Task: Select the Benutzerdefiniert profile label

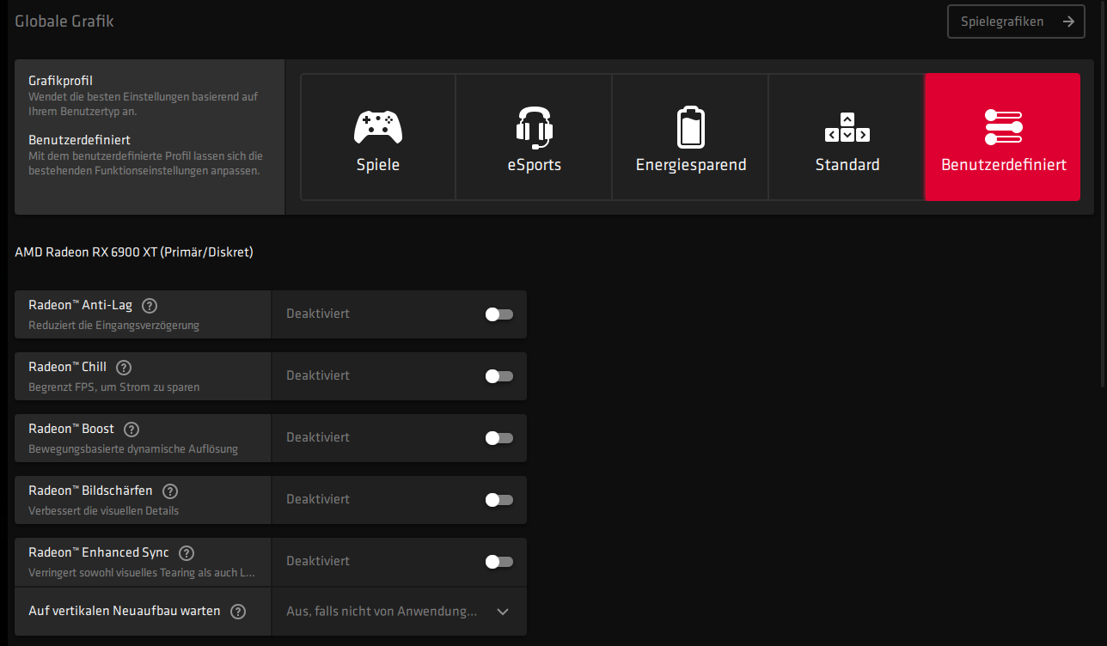Action: 1004,165
